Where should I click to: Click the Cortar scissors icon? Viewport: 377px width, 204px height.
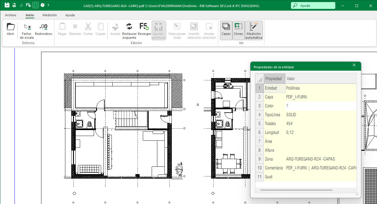pyautogui.click(x=88, y=29)
